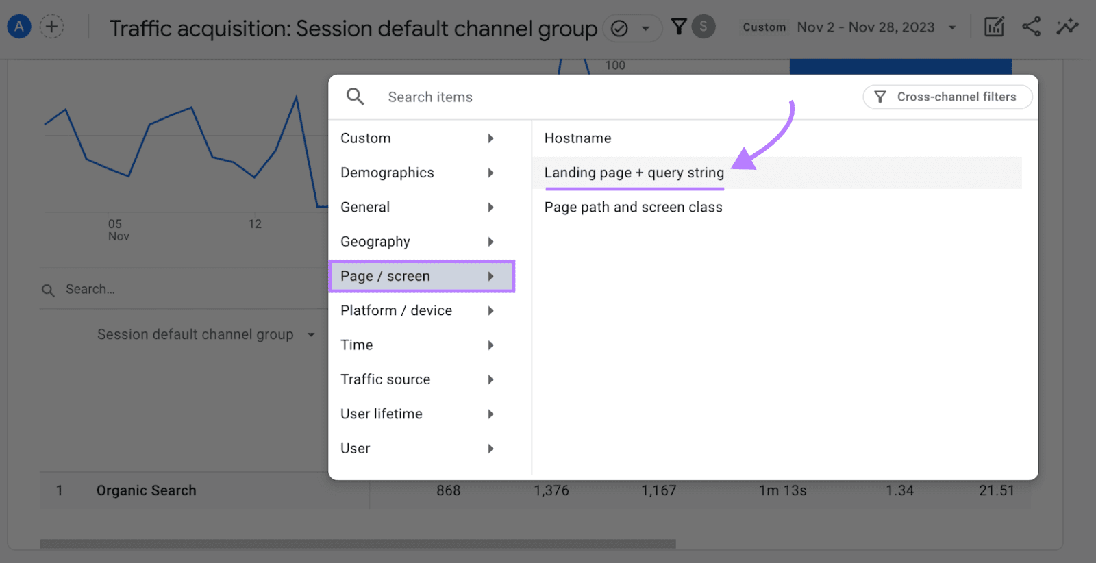
Task: Open the date range dropdown arrow
Action: pos(952,28)
